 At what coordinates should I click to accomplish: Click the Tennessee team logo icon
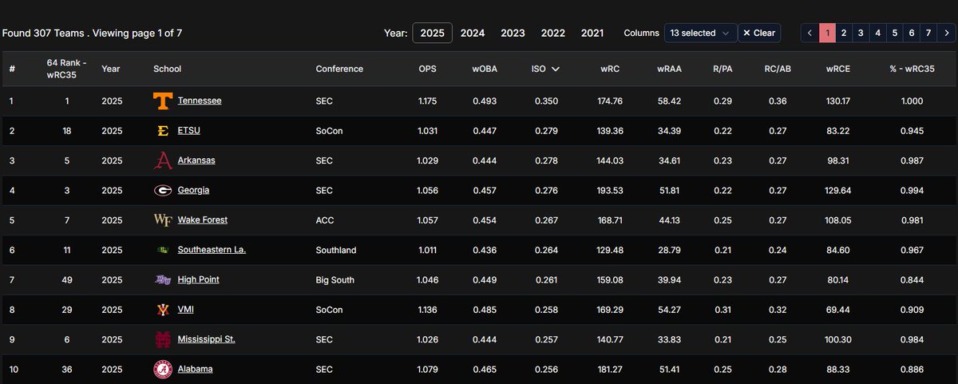click(163, 101)
